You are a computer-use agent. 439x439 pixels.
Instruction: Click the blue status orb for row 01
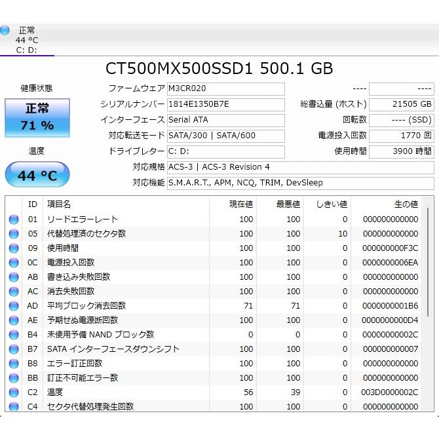pos(14,220)
